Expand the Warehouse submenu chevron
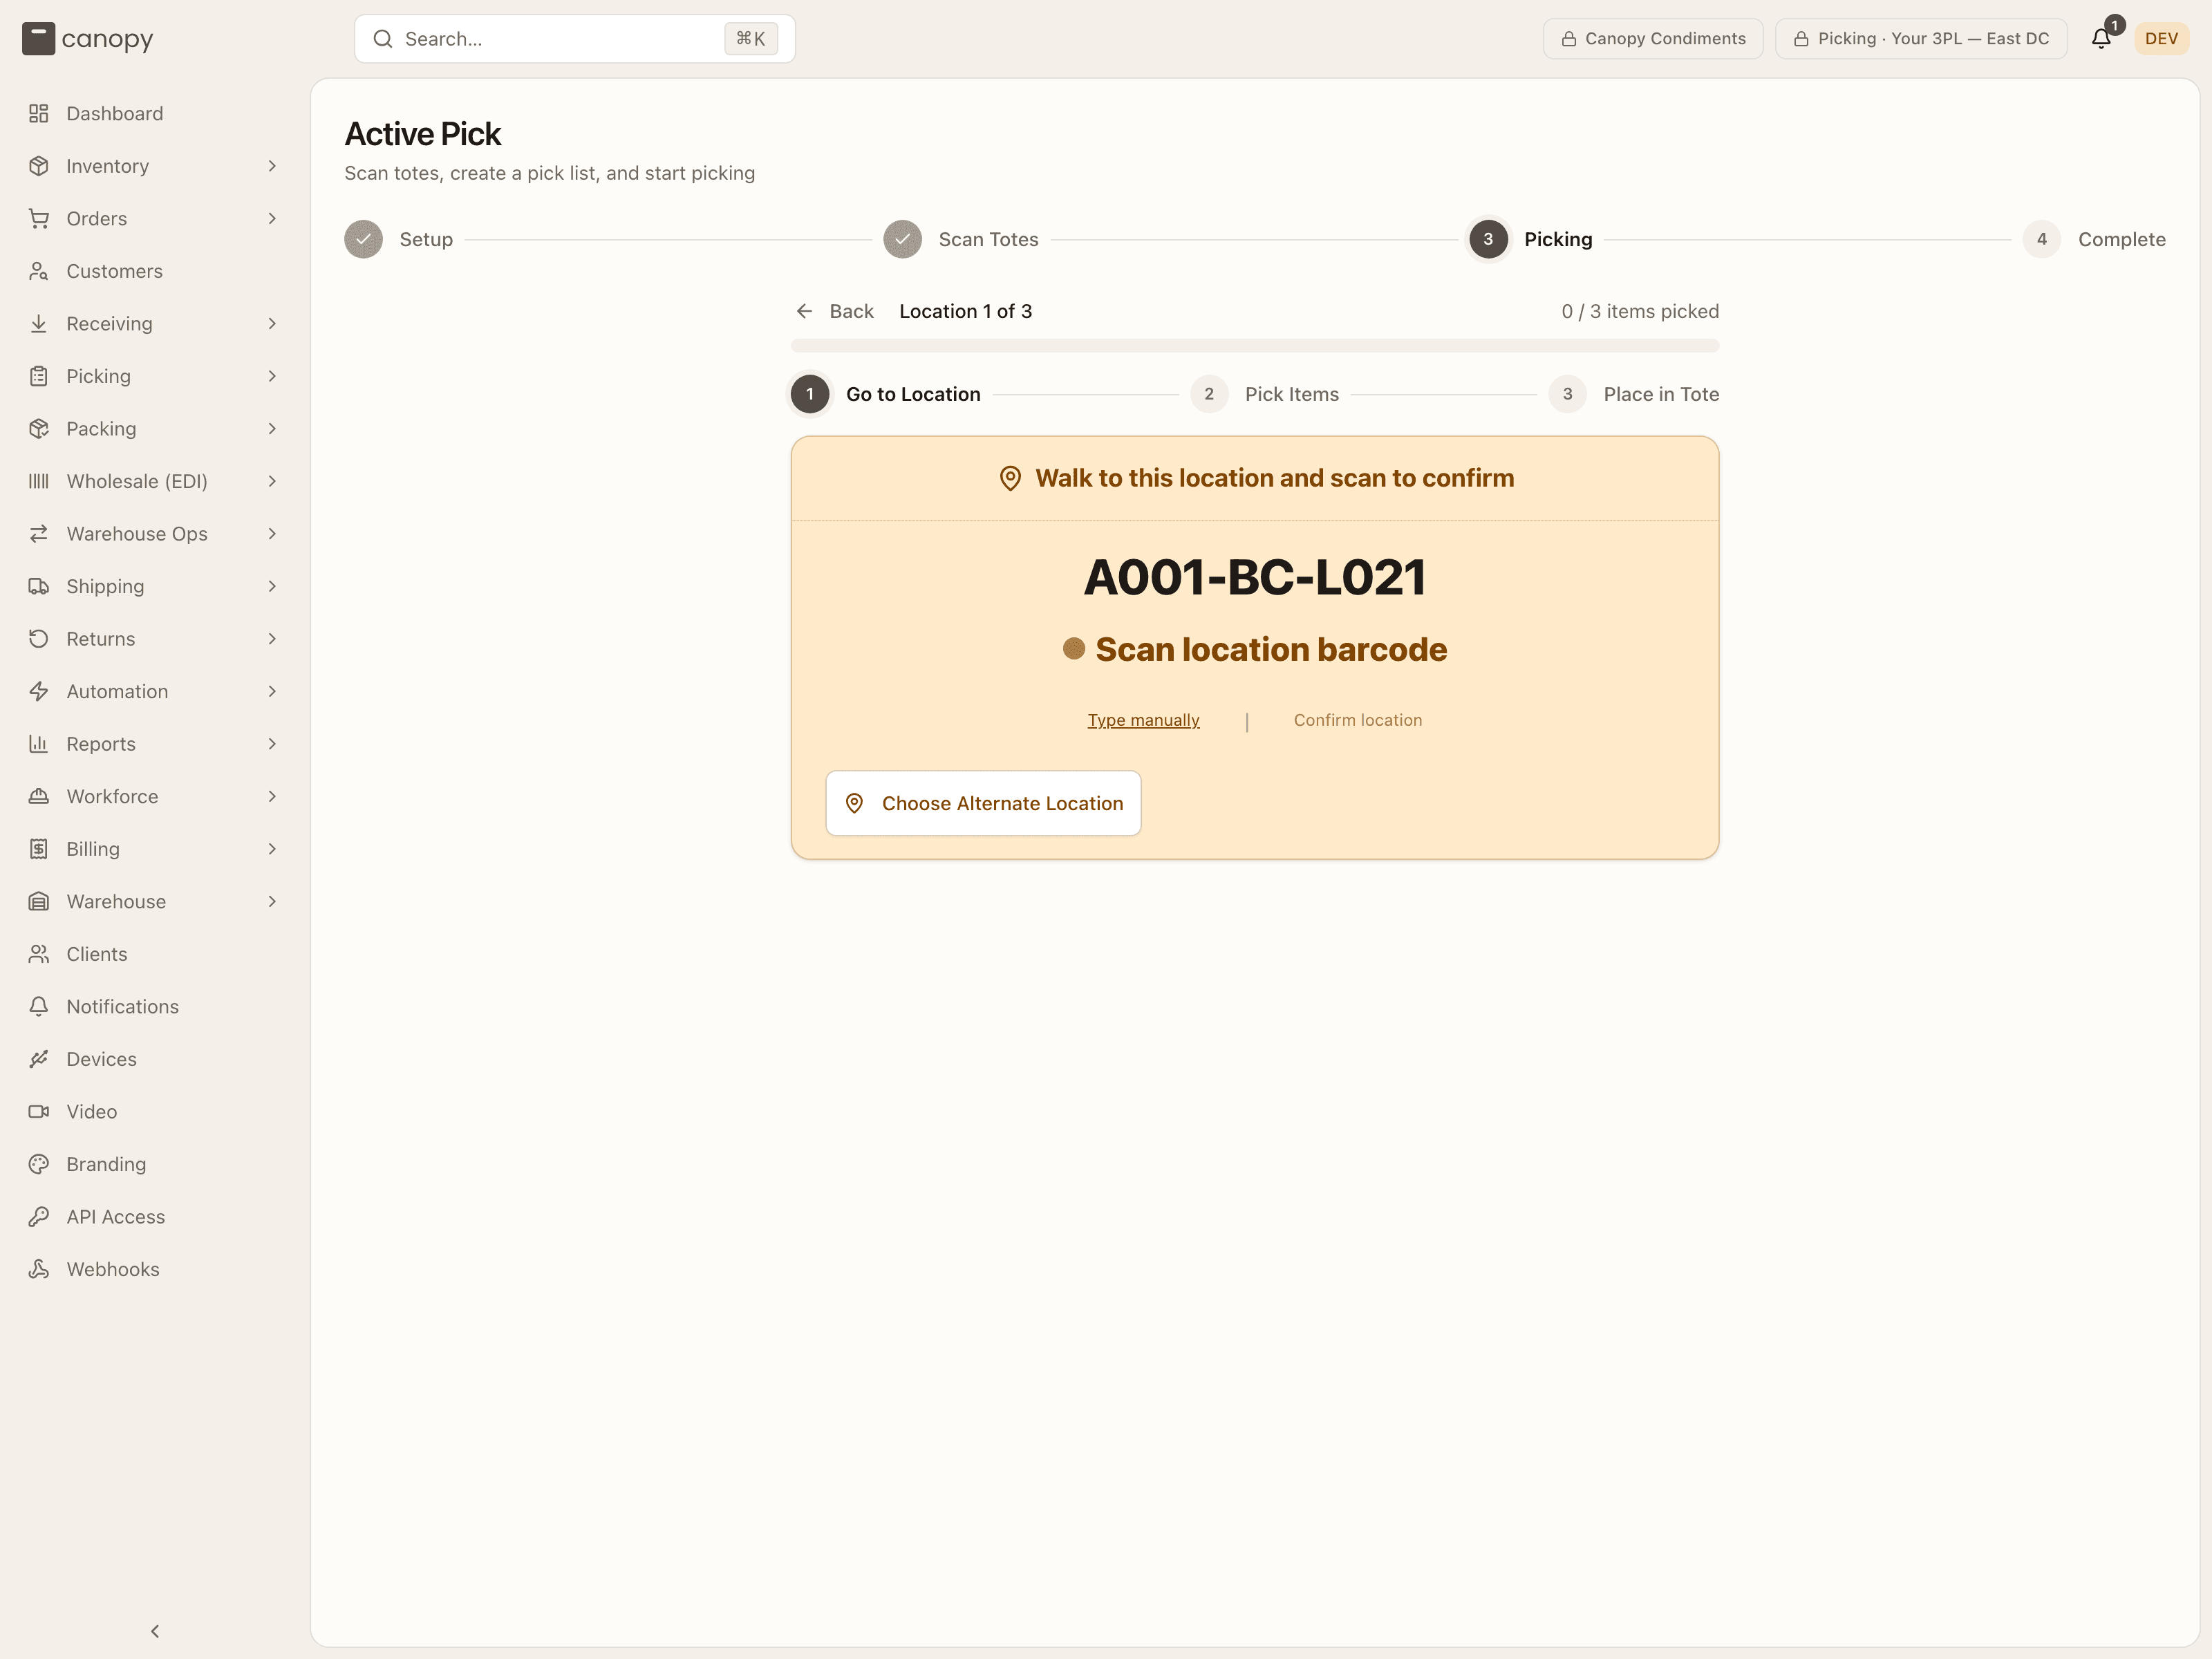 pos(272,901)
